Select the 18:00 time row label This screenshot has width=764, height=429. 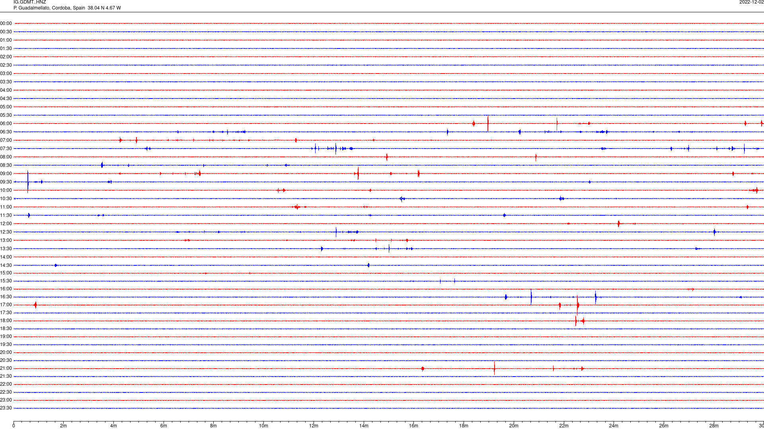pos(6,321)
